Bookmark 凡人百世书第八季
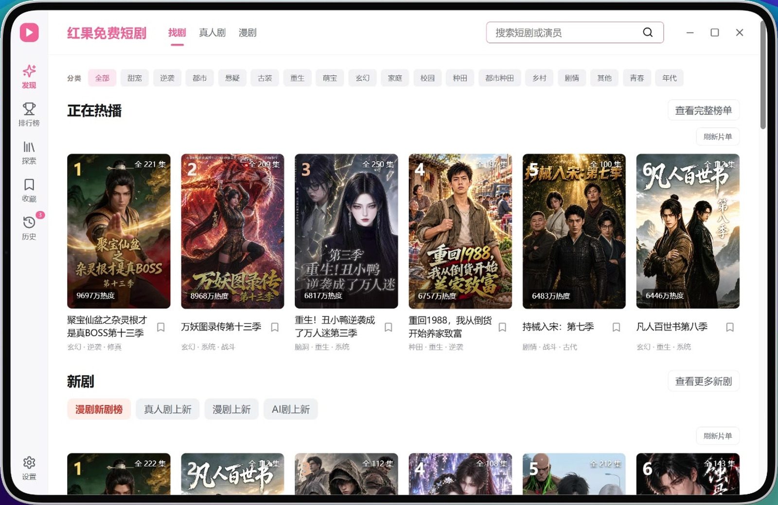Screen dimensions: 778x505 point(730,327)
